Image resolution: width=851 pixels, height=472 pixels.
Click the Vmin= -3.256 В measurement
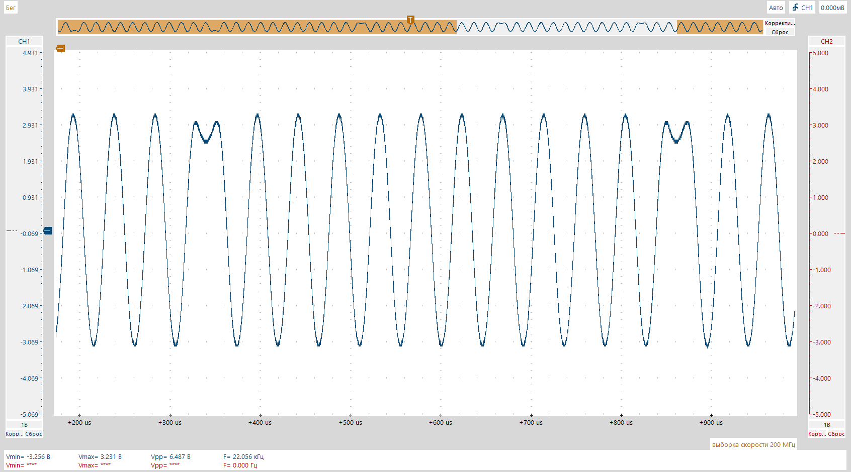(28, 457)
